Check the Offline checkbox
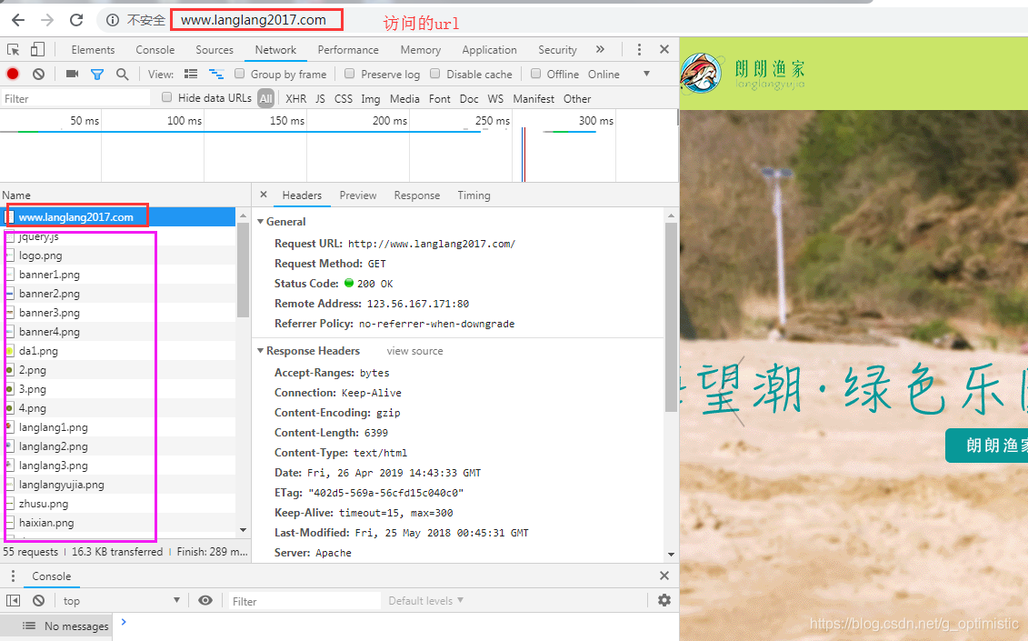Viewport: 1028px width, 641px height. click(535, 75)
